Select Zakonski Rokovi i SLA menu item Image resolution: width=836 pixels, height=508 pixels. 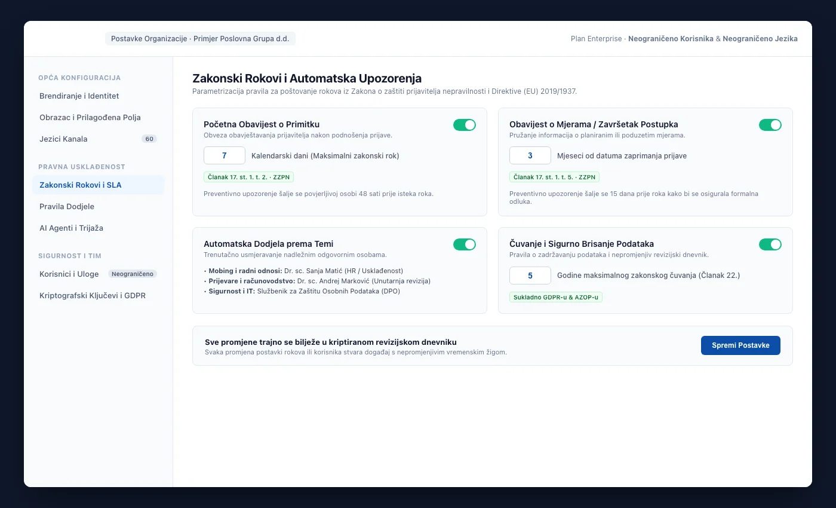pos(99,185)
